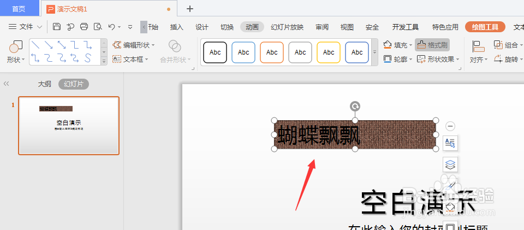Open the 动画 ribbon tab
This screenshot has height=230, width=524.
(252, 27)
